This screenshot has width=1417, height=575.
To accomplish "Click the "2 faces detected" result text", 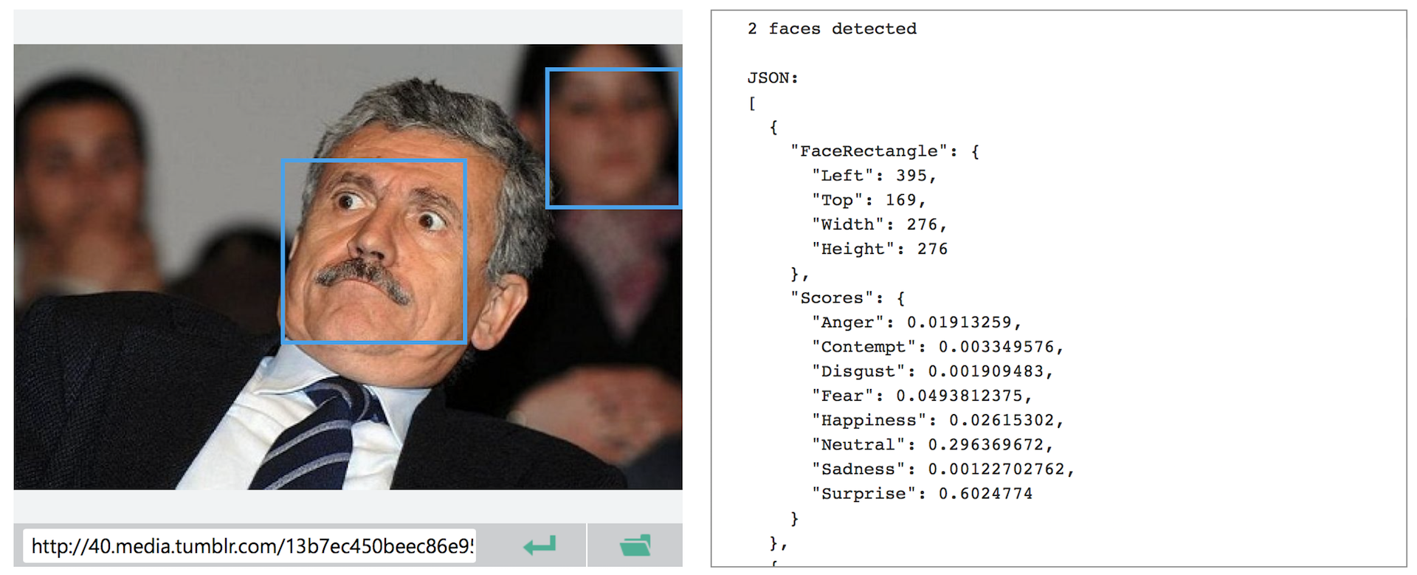I will (832, 29).
